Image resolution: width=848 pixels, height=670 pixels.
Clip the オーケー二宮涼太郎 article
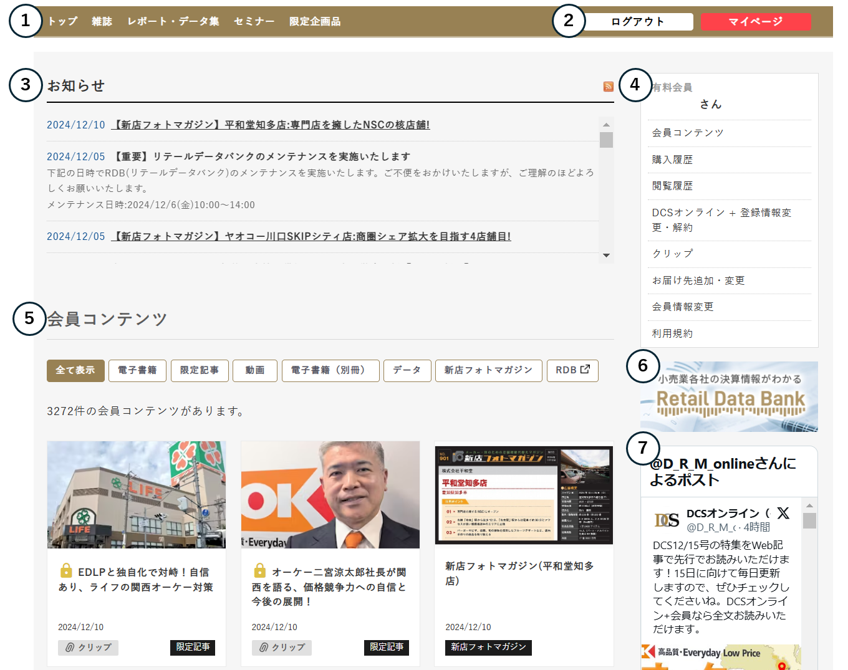pos(282,648)
